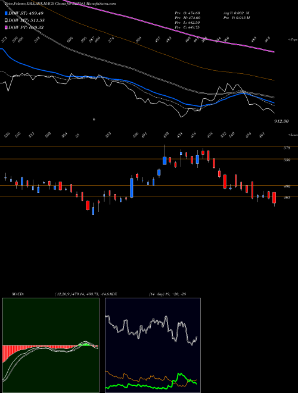Click the 559 price level label

point(287,160)
